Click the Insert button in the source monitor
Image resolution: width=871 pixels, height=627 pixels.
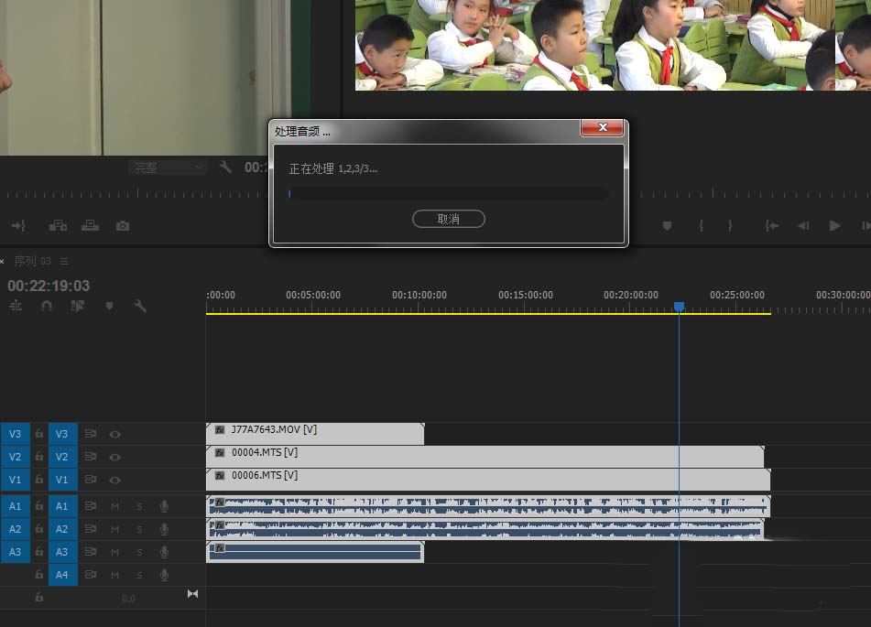click(x=58, y=225)
